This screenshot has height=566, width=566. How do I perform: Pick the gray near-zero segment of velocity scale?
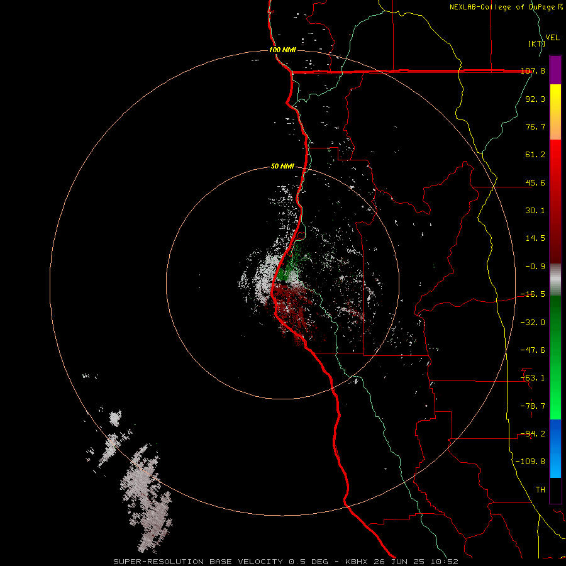555,280
